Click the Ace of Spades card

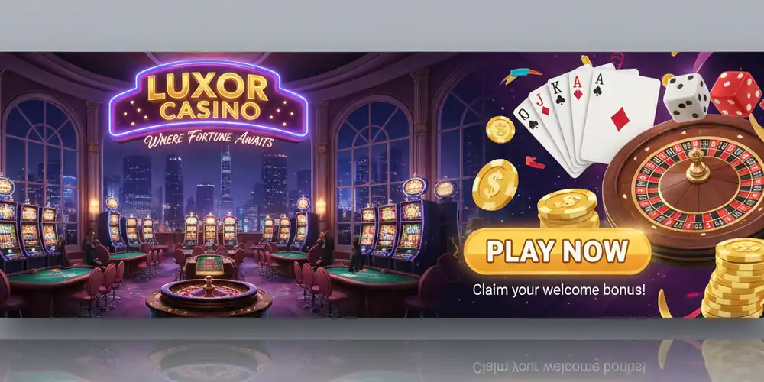click(619, 116)
